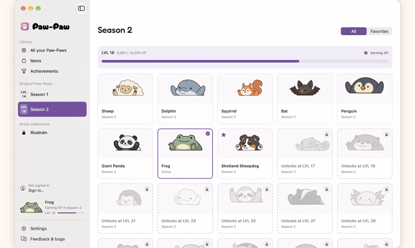Select the Bat paw-paw card
The height and width of the screenshot is (248, 415).
305,99
